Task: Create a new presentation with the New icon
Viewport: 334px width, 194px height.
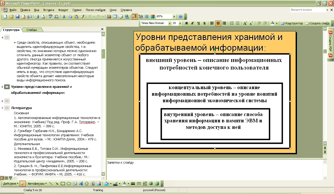Action: [5, 16]
